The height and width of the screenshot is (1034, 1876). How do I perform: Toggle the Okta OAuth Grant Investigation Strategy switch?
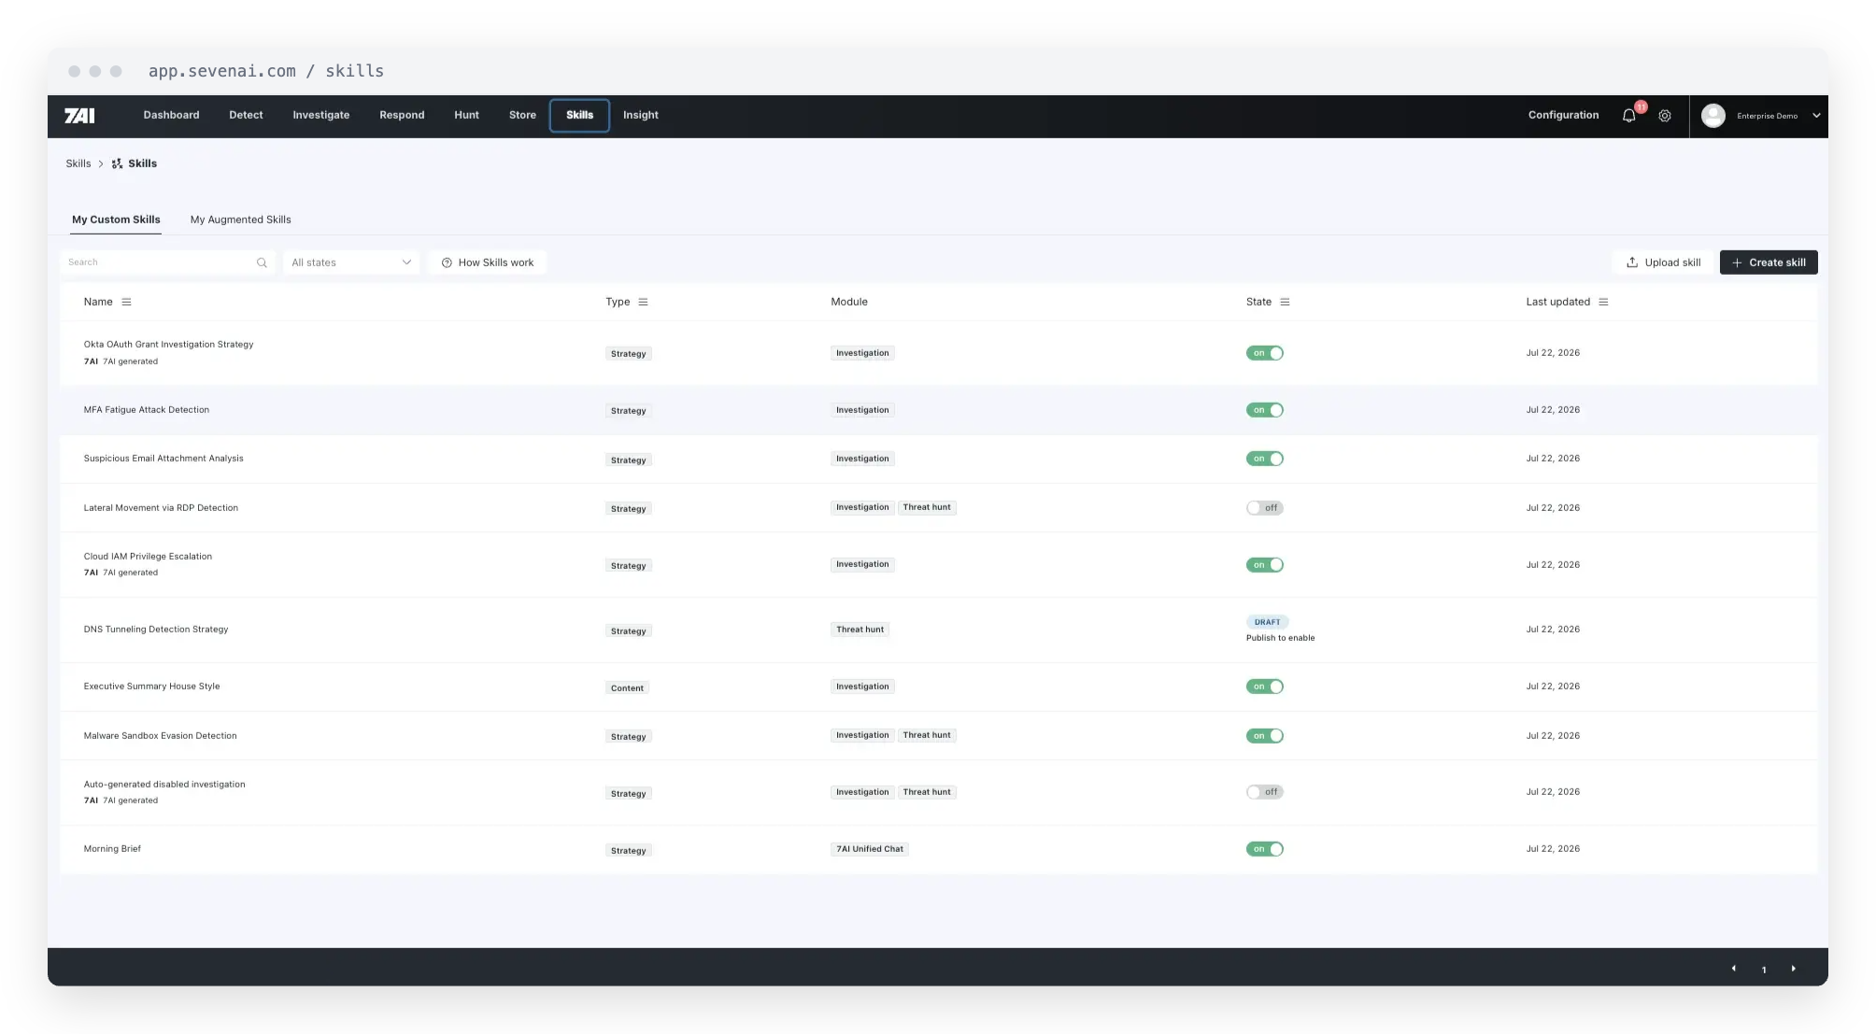[x=1264, y=353]
